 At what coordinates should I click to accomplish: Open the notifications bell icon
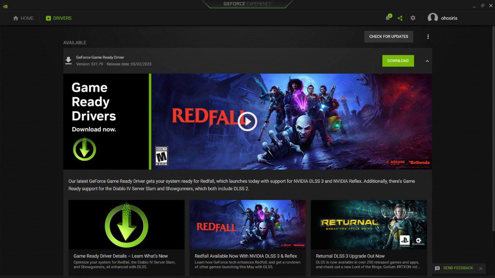388,18
